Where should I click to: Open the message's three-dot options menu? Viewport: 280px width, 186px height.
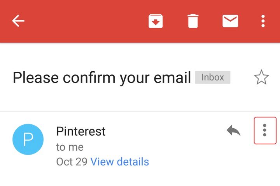[264, 130]
